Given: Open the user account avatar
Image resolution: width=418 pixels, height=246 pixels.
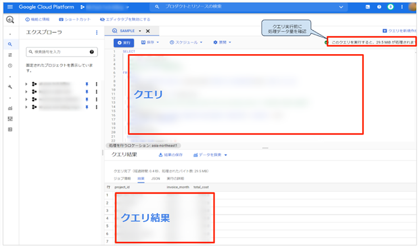Looking at the screenshot, I should [412, 7].
